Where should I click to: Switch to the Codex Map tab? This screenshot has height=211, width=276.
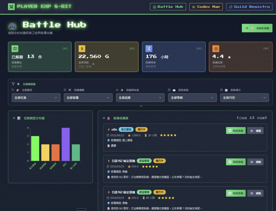point(206,7)
